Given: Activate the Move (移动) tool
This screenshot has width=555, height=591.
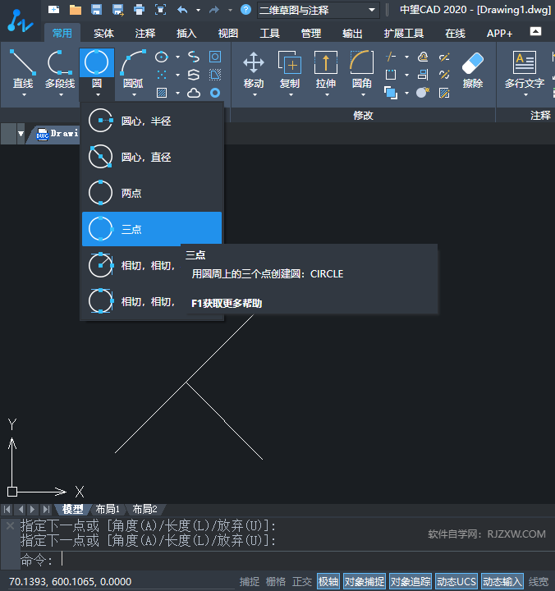Looking at the screenshot, I should pos(254,69).
